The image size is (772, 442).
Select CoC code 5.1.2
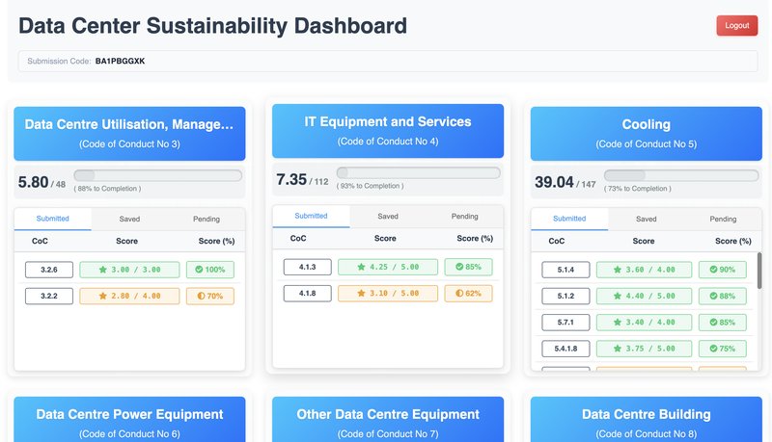point(566,297)
